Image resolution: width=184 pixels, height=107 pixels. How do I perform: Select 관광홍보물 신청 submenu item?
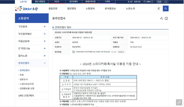(x=27, y=88)
